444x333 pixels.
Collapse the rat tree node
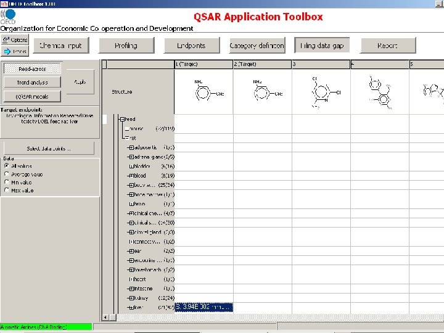click(x=127, y=138)
